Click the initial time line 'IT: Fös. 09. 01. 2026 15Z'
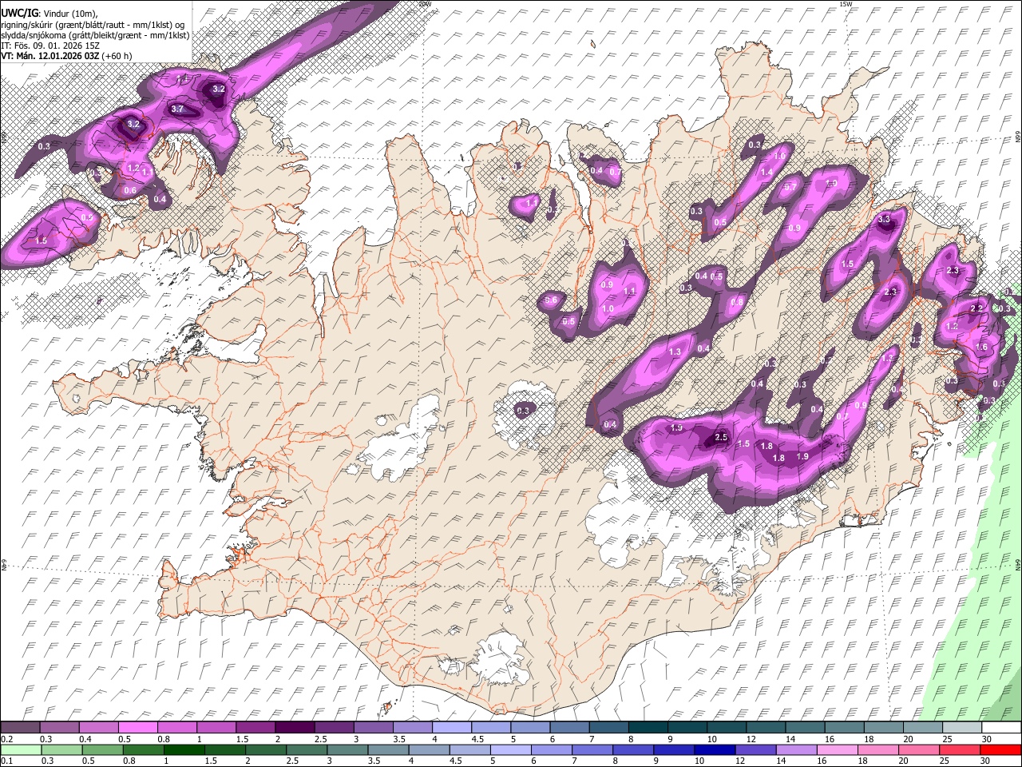The image size is (1022, 767). coord(50,46)
